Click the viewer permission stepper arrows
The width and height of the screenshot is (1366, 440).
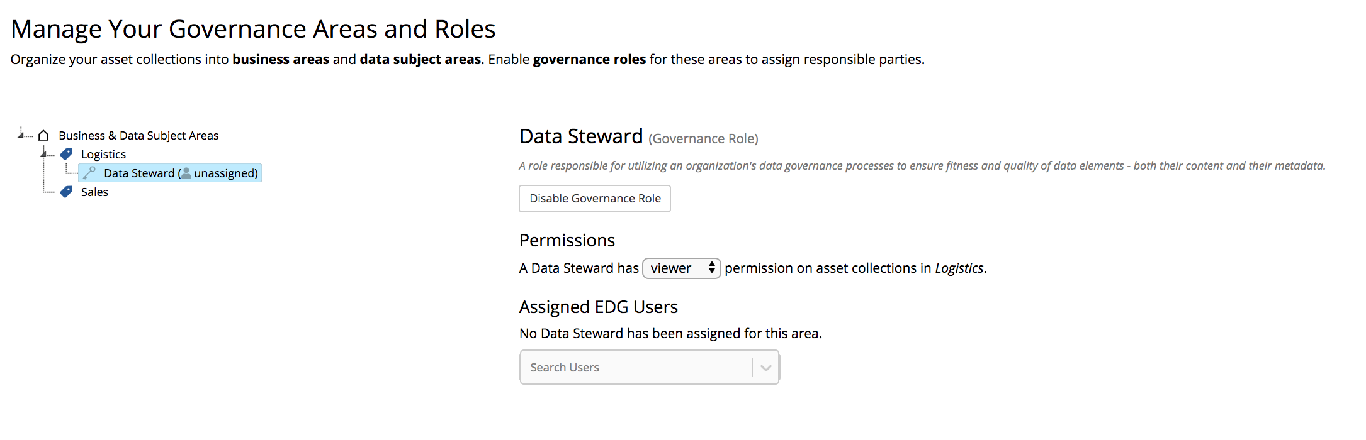[x=711, y=268]
